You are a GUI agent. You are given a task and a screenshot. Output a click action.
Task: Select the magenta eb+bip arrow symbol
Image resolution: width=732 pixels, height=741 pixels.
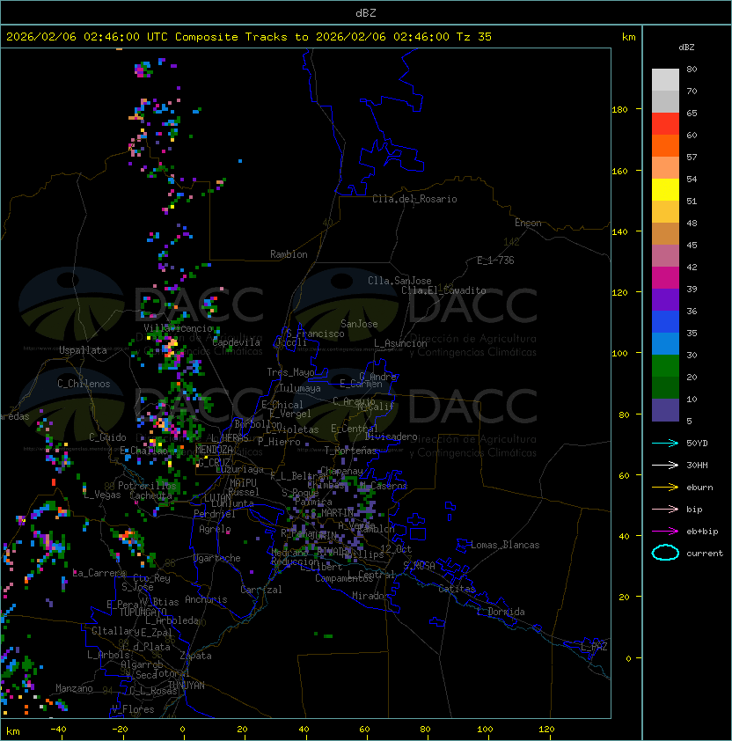(x=665, y=531)
